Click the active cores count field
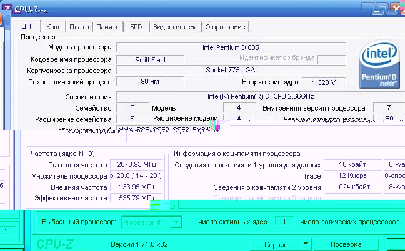This screenshot has width=405, height=251. [x=284, y=221]
